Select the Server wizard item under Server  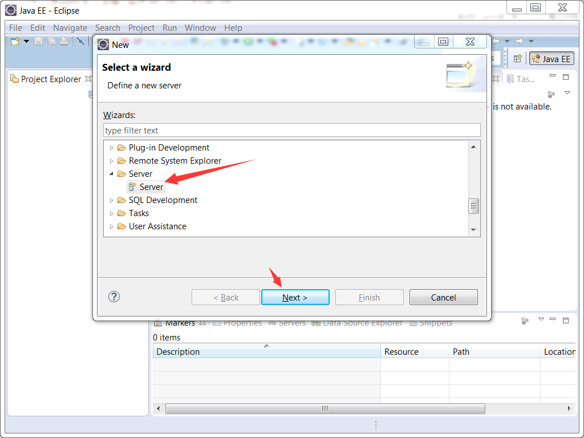(x=146, y=187)
